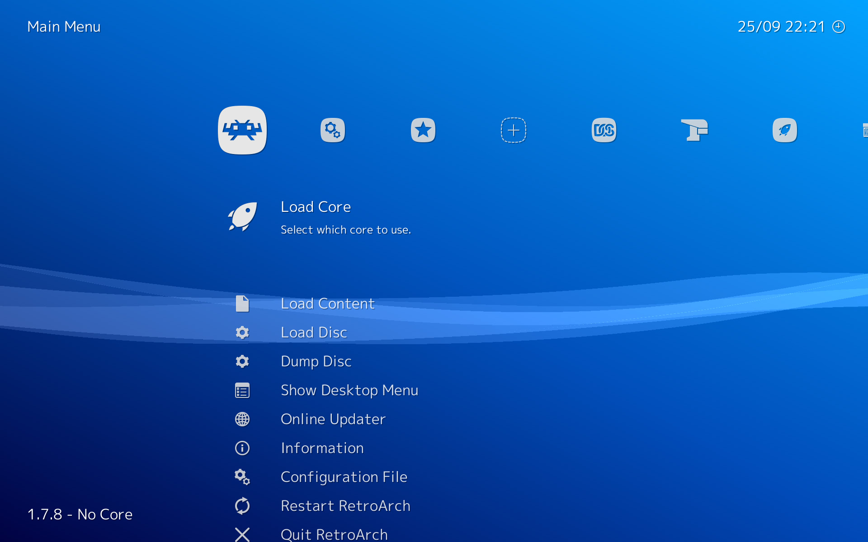Click the circular-arrow icon beside Restart RetroArch
The image size is (868, 542).
pos(242,506)
